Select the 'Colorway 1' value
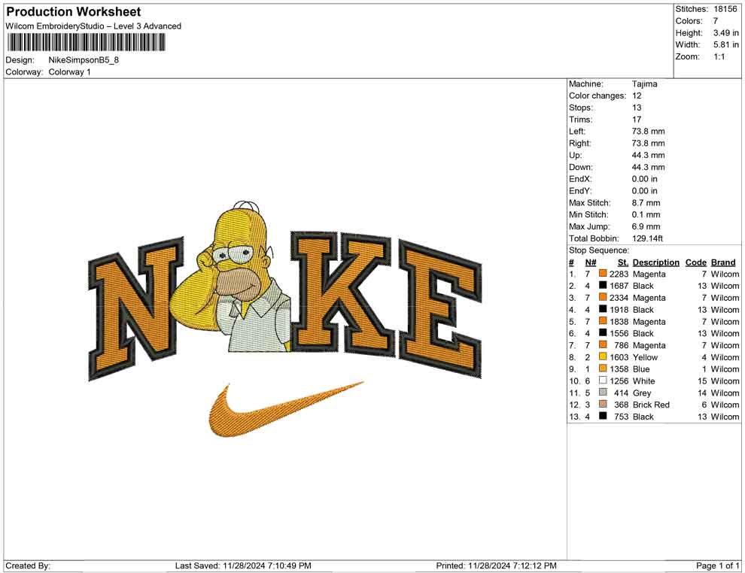 (69, 71)
